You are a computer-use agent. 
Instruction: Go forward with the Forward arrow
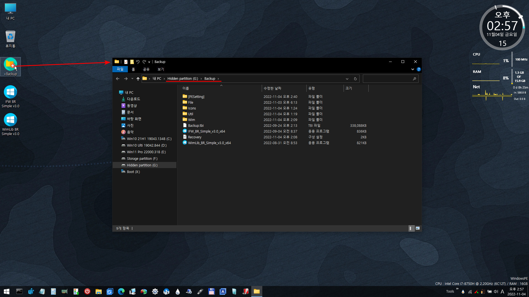126,79
